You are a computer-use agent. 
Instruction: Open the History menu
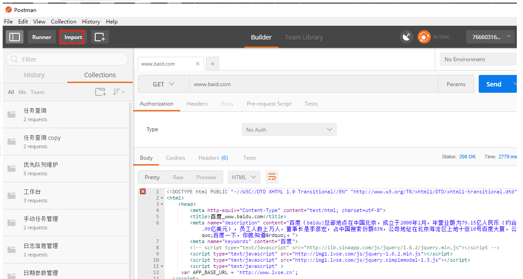(91, 21)
